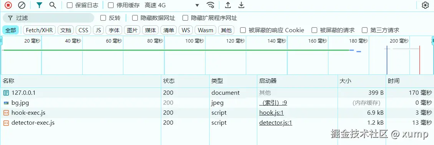Viewport: 434px width, 145px height.
Task: Enable 被屏蔽的请求 checkbox
Action: pos(314,30)
